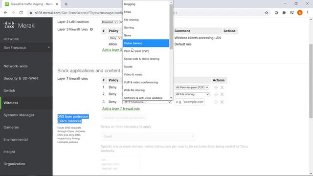Open the All Peer-to-peer (P2P) dropdown
The image size is (313, 176).
click(x=192, y=88)
